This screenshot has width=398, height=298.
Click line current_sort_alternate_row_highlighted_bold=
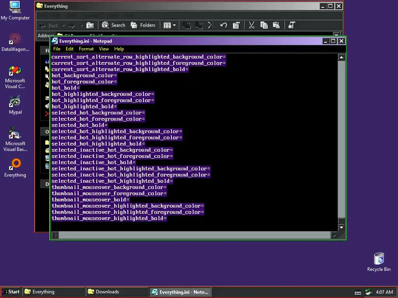tap(120, 69)
